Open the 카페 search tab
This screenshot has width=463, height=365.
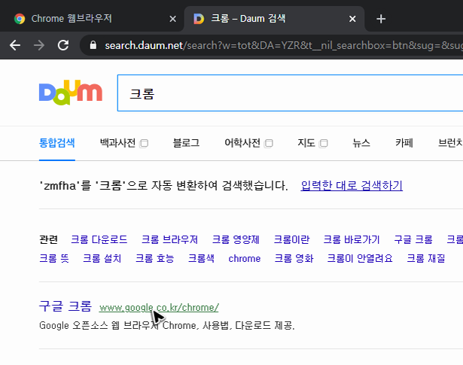(404, 143)
